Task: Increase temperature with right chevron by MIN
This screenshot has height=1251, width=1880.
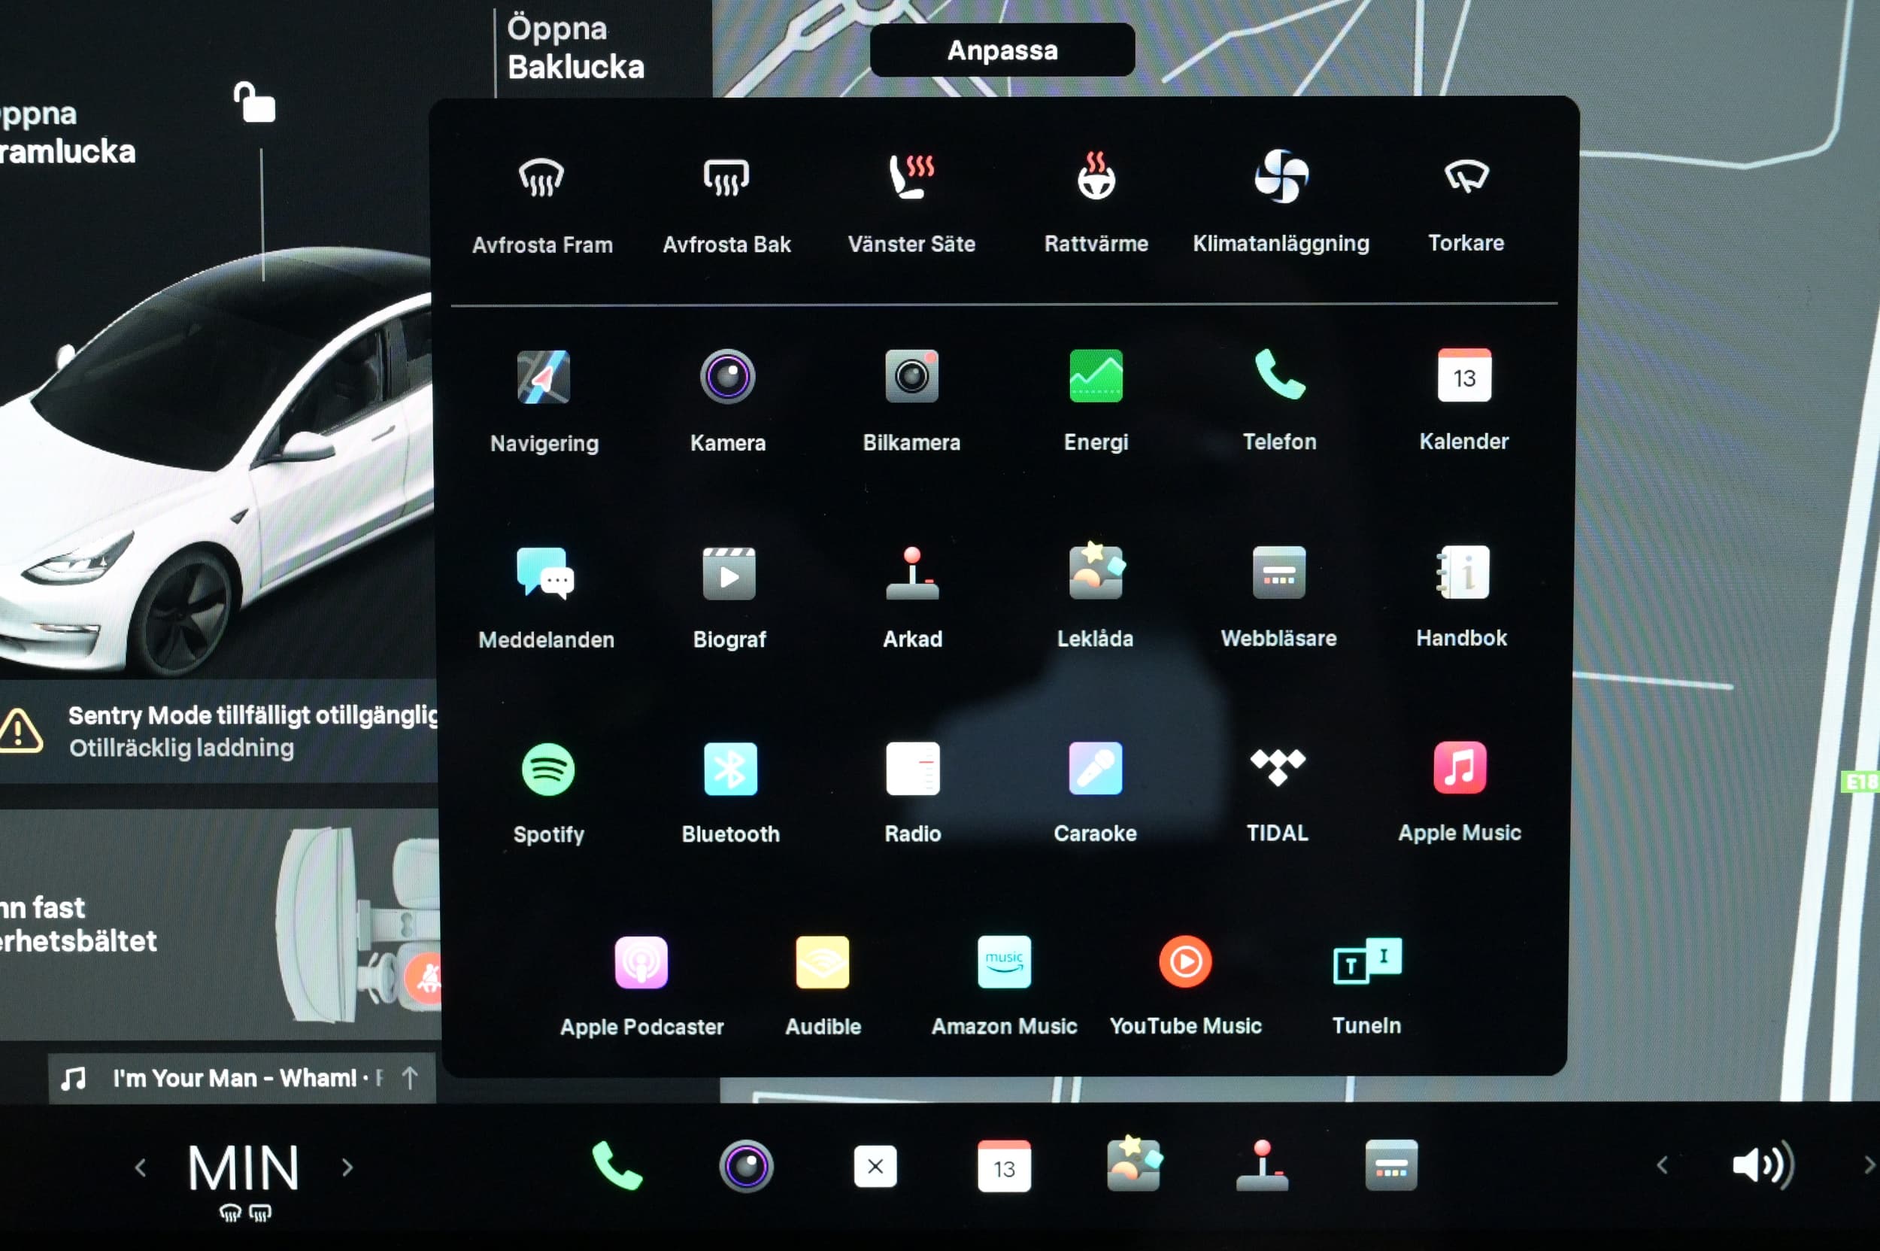Action: click(x=347, y=1168)
